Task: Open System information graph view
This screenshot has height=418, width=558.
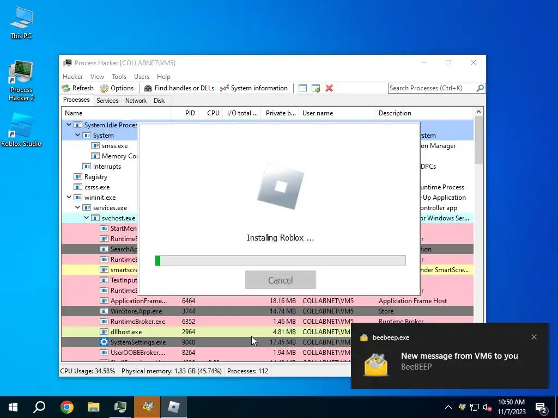Action: 254,88
